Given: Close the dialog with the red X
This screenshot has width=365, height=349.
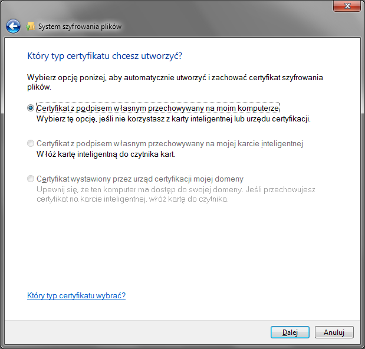Looking at the screenshot, I should click(x=347, y=6).
